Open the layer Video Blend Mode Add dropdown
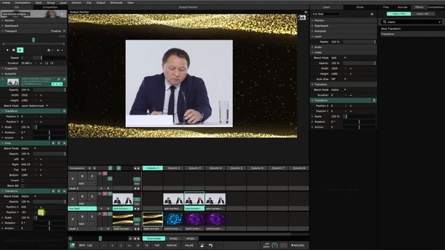Screen dimensions: 445x250 coord(339,58)
